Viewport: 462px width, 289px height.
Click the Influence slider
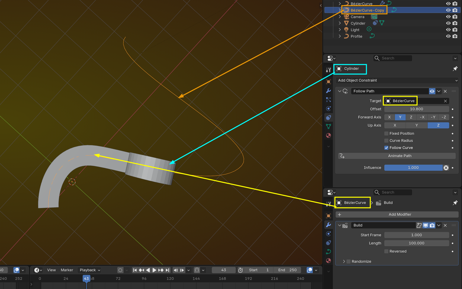click(413, 168)
